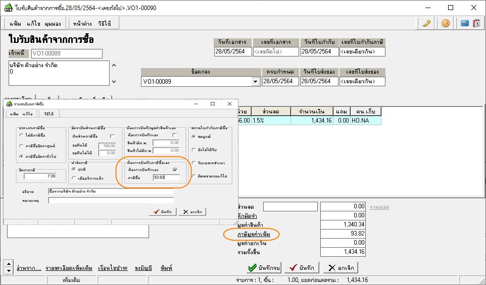Click the yellow telephone icon in toolbar
This screenshot has height=285, width=486.
pos(427,23)
